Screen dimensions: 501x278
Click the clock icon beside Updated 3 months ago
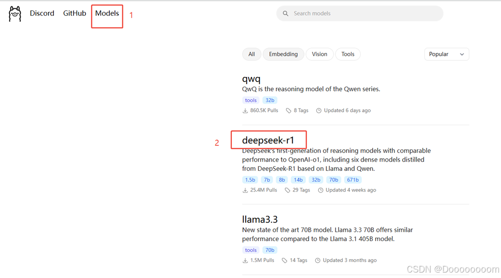pyautogui.click(x=318, y=260)
